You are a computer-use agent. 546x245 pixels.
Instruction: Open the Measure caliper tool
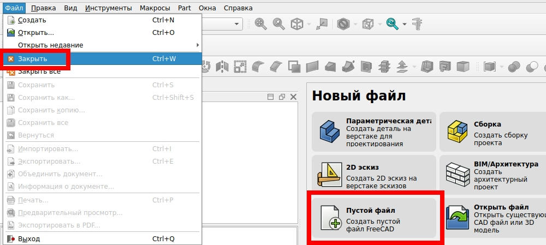(x=417, y=24)
